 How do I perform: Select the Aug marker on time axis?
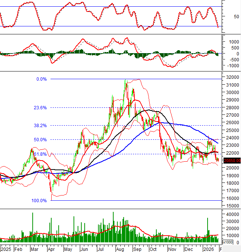pyautogui.click(x=120, y=248)
